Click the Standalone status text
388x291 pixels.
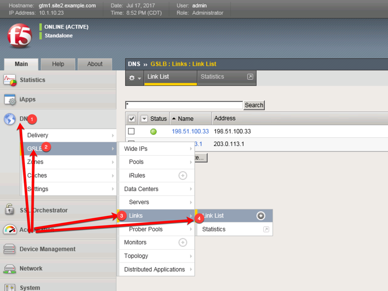click(59, 35)
